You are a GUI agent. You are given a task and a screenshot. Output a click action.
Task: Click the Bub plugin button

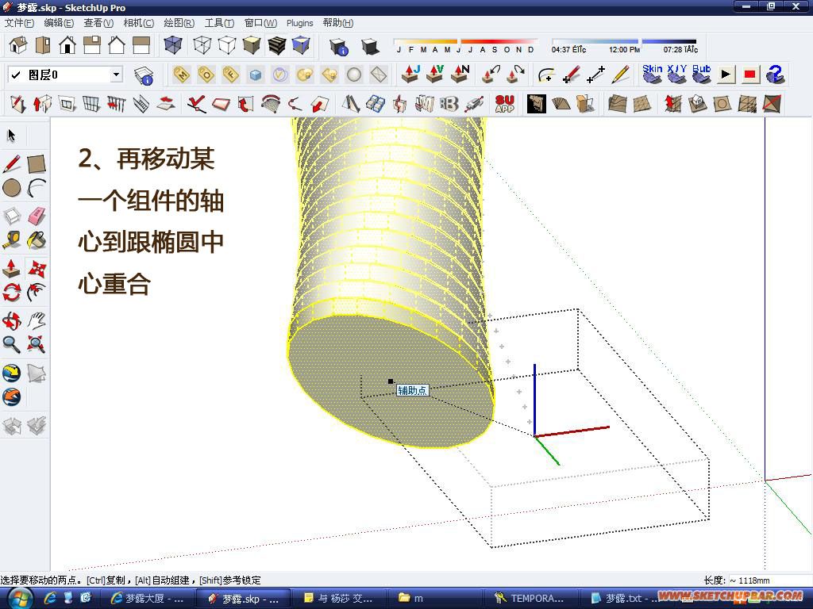(x=702, y=75)
